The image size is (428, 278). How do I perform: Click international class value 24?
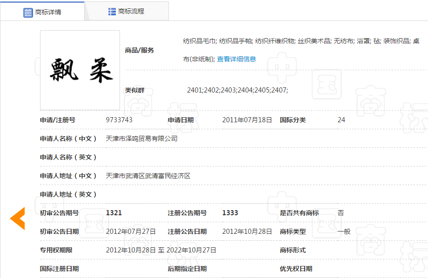coord(341,120)
